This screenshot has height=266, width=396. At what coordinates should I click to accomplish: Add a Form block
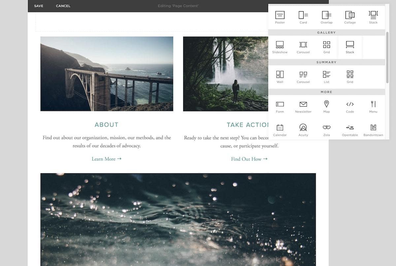click(280, 106)
